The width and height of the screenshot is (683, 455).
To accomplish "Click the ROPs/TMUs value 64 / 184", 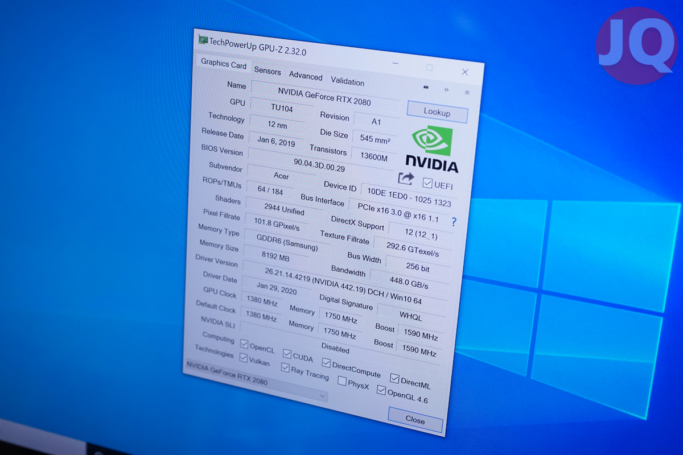I will point(270,191).
